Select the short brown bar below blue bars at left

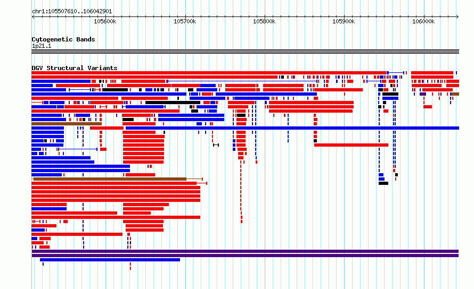67,124
